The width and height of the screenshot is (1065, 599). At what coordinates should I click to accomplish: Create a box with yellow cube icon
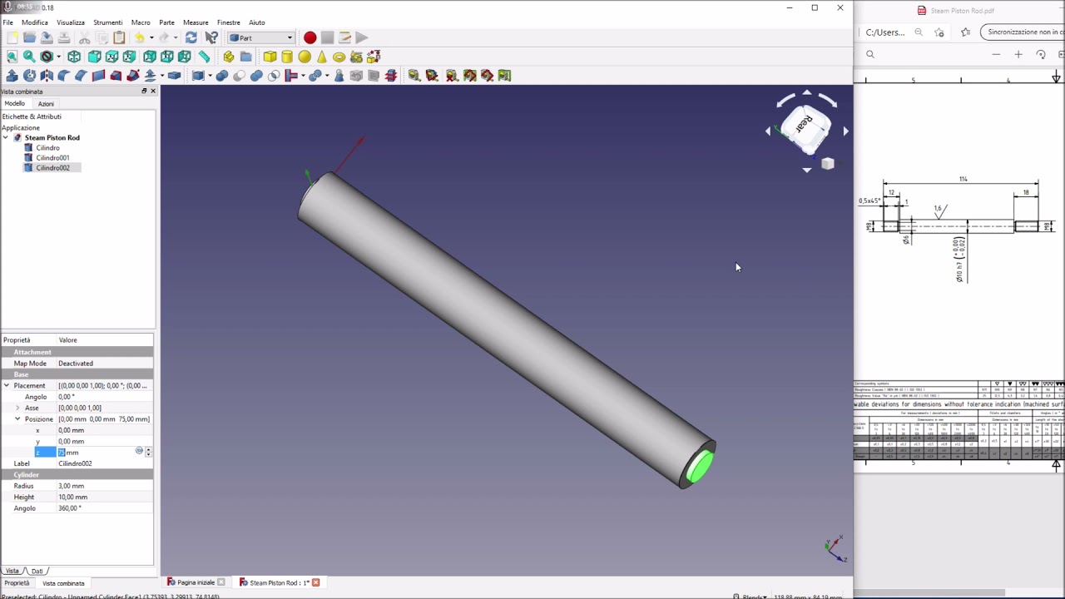pos(270,57)
